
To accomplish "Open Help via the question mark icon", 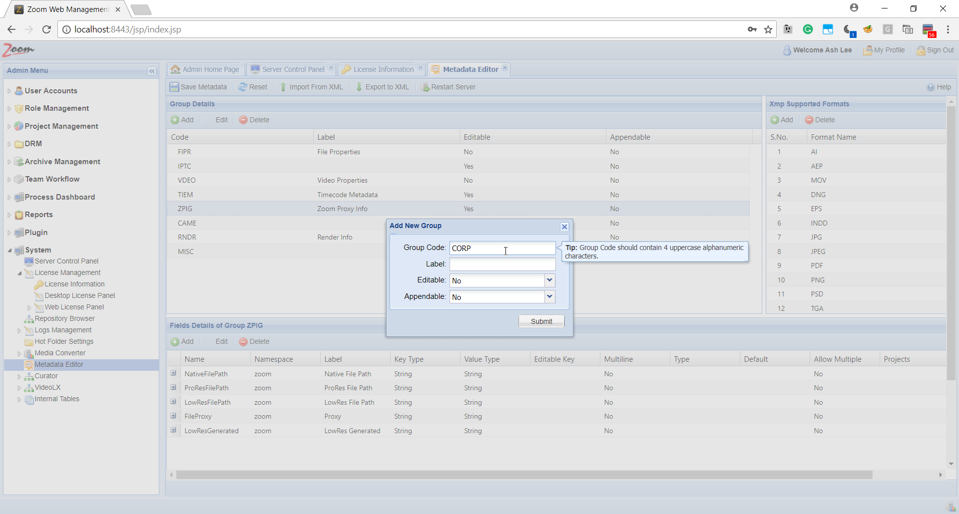I will point(931,87).
